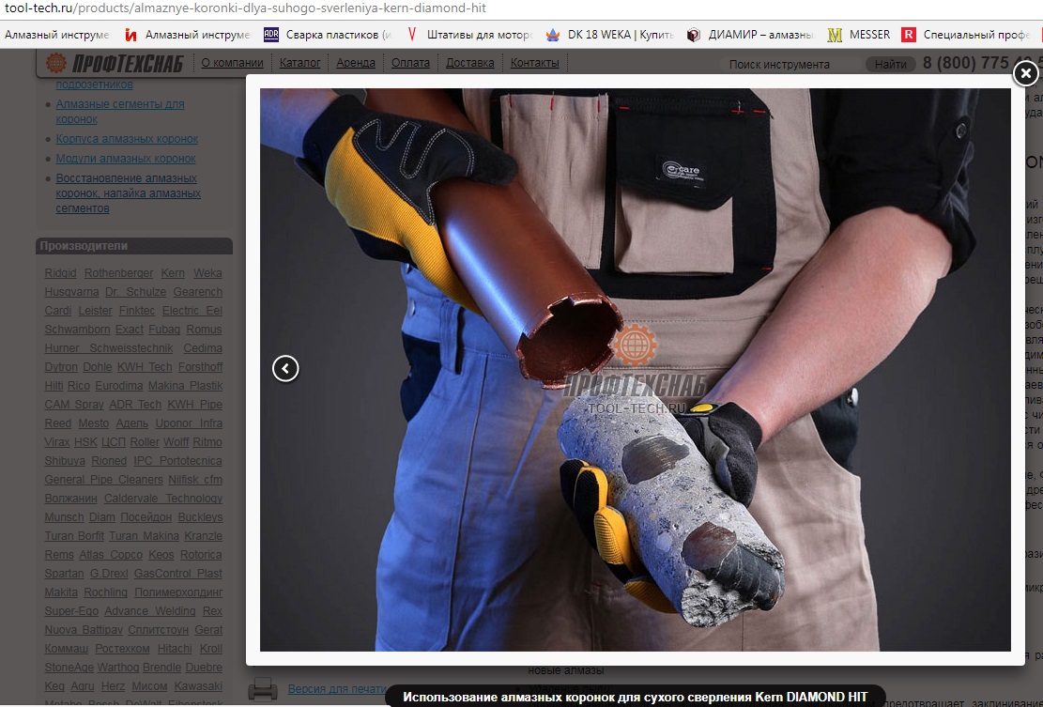Screen dimensions: 1043x707
Task: Open Makita manufacturer link
Action: pyautogui.click(x=61, y=592)
